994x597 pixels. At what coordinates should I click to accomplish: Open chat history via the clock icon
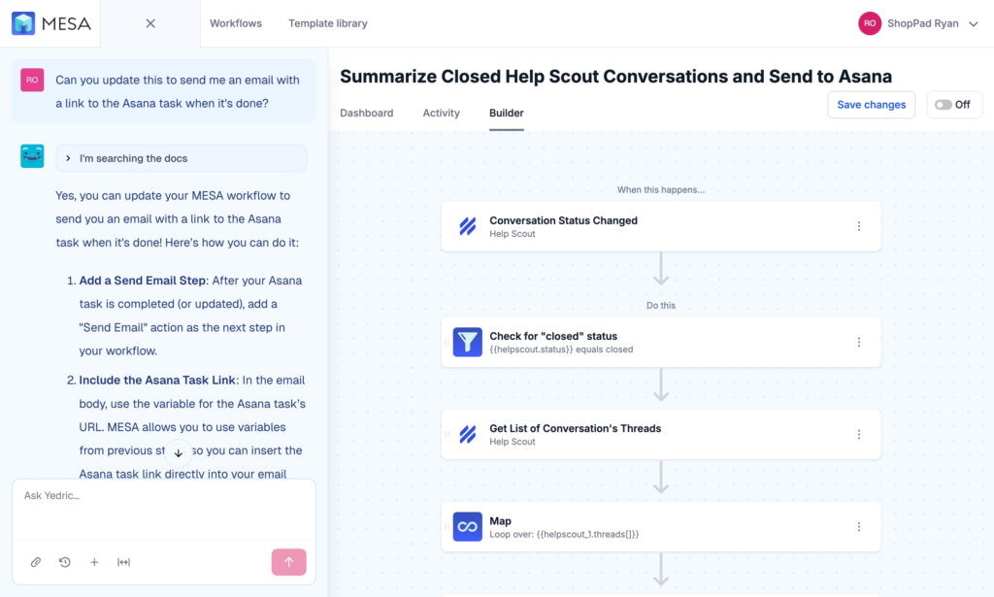(x=65, y=562)
